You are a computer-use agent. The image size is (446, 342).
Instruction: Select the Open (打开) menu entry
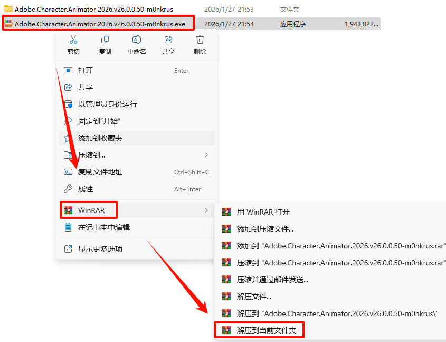pyautogui.click(x=137, y=70)
